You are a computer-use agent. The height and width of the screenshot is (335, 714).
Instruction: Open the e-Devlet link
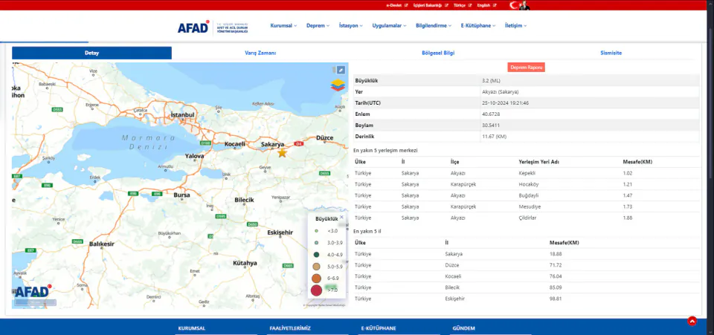394,5
